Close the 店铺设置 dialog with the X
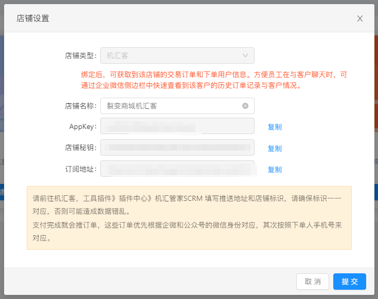 pyautogui.click(x=360, y=18)
